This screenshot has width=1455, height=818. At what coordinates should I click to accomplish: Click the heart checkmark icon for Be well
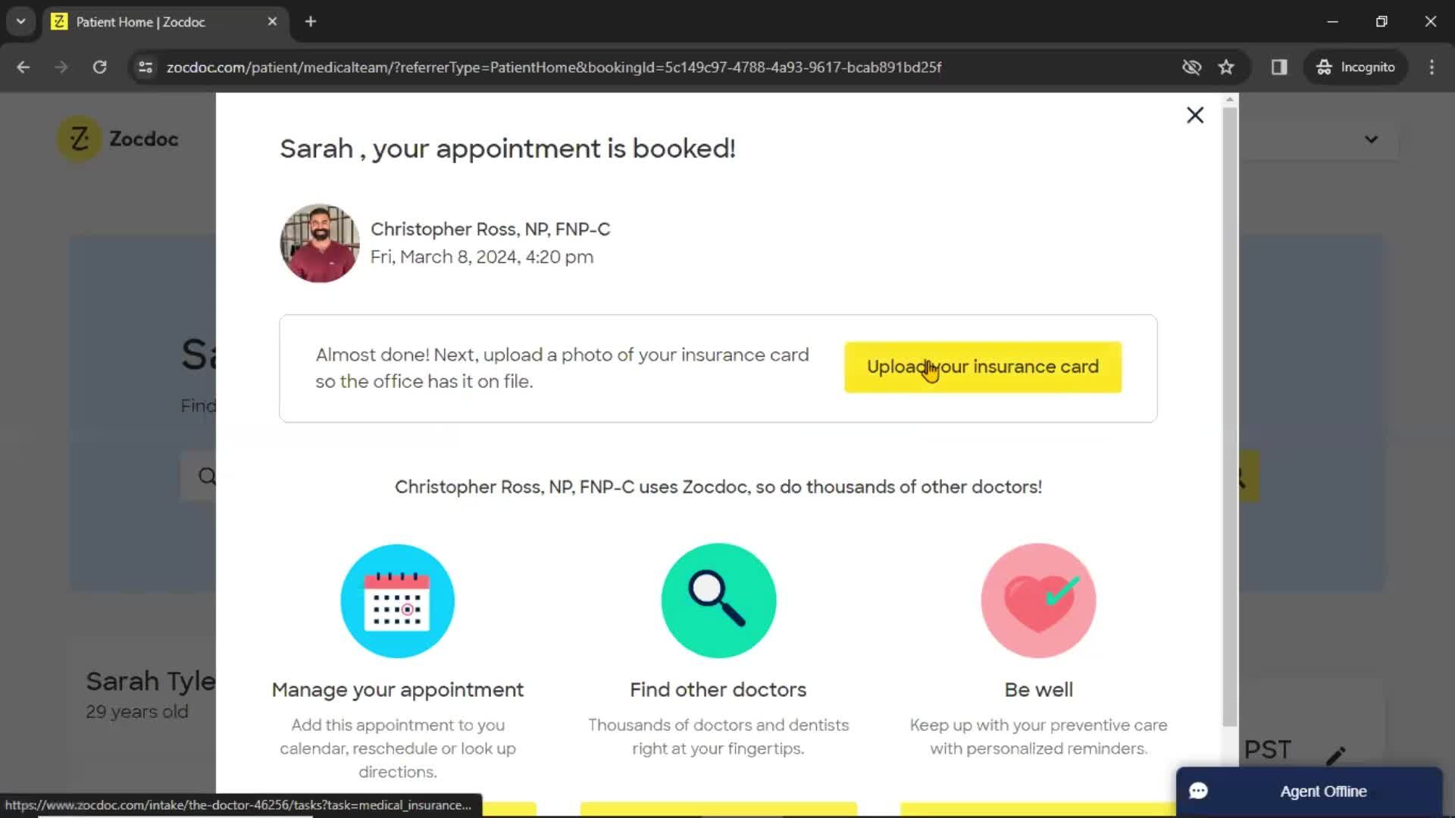click(x=1039, y=601)
